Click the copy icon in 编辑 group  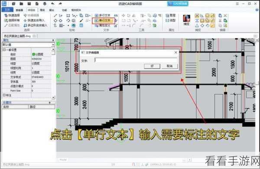tap(220, 16)
